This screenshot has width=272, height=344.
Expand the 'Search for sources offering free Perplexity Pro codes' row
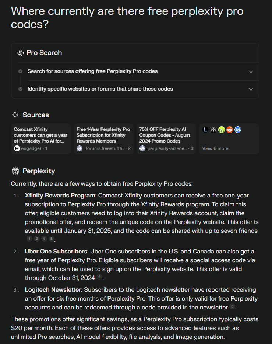click(x=93, y=71)
